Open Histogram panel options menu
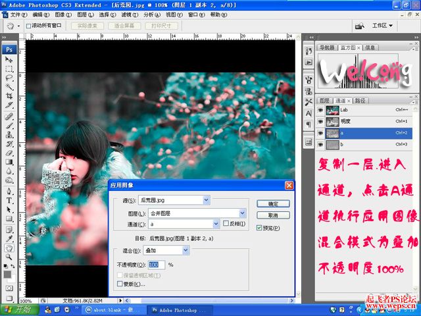Viewport: 421px width, 316px height. [x=416, y=48]
